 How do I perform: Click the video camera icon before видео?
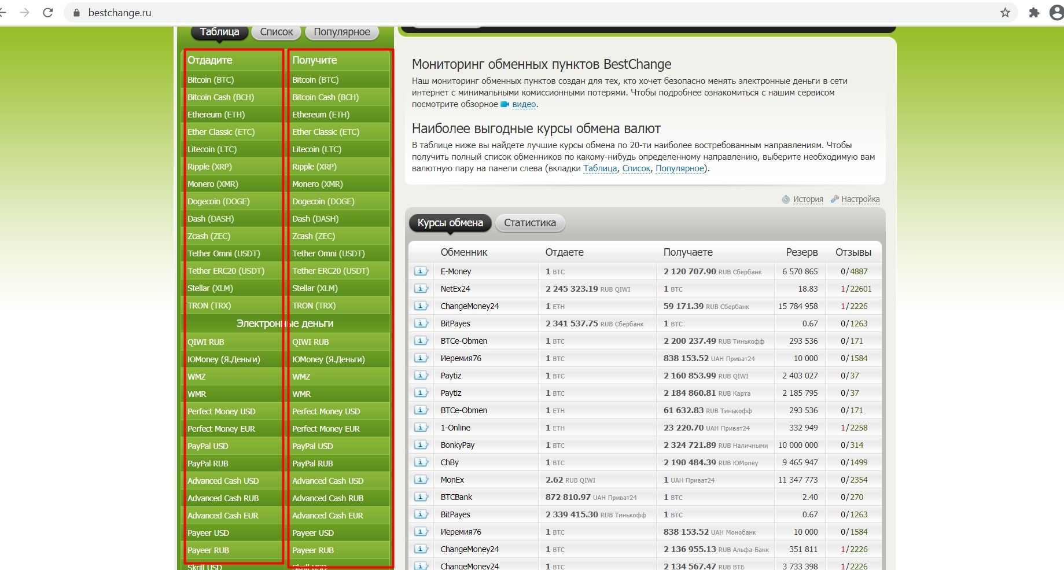[x=505, y=104]
